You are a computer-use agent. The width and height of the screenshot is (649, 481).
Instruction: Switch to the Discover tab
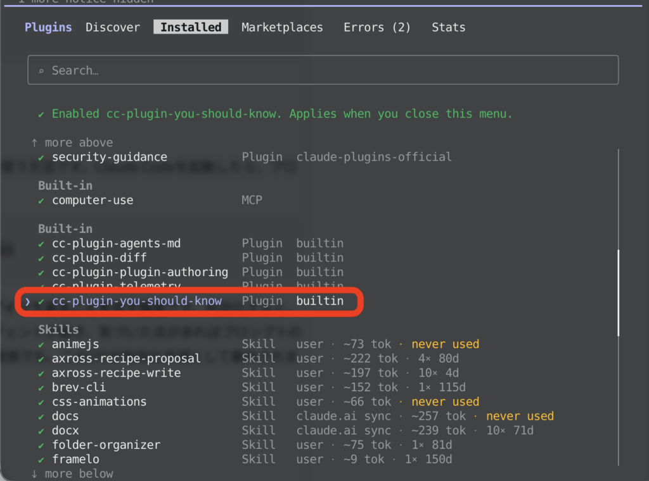[113, 27]
